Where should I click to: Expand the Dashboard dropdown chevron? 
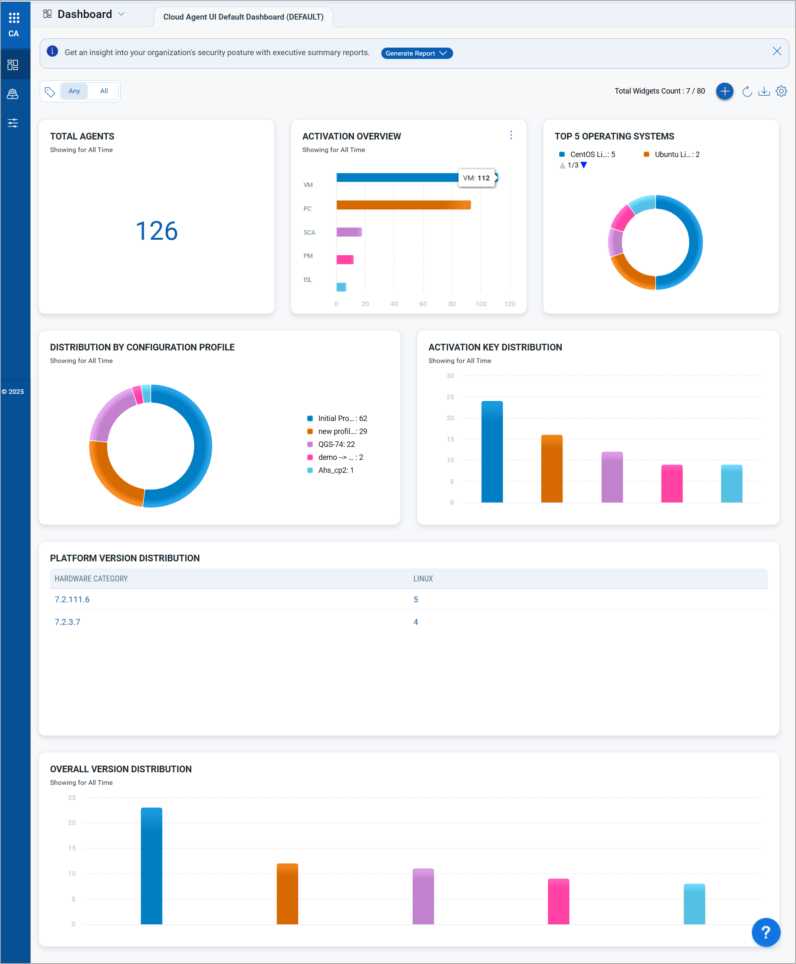click(x=122, y=14)
